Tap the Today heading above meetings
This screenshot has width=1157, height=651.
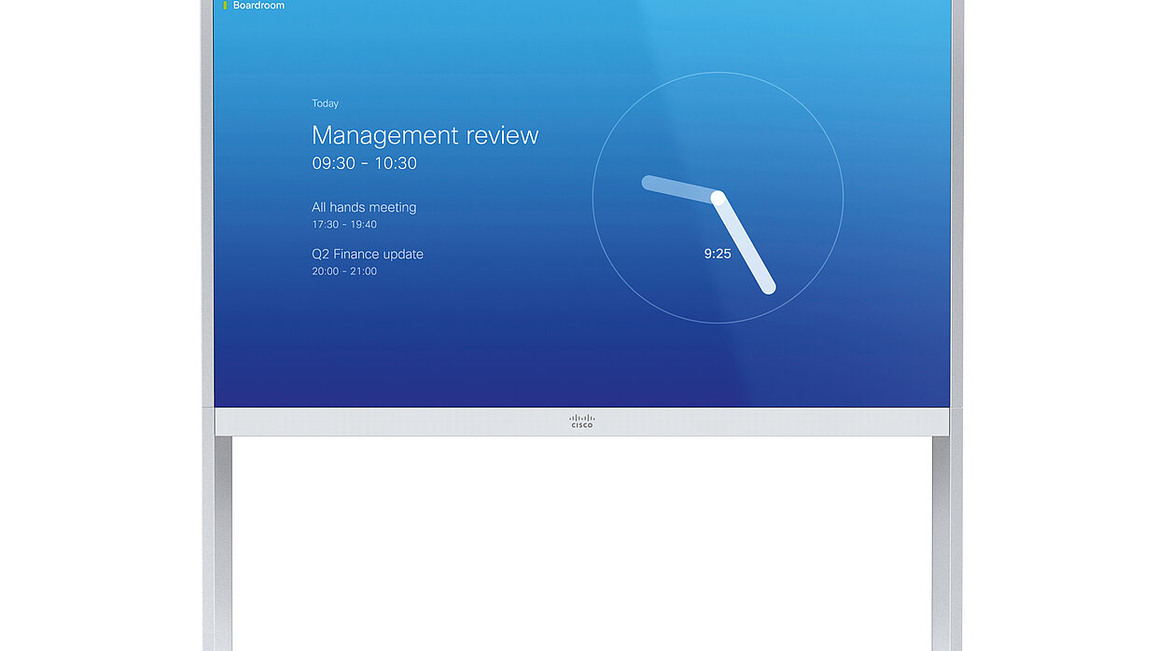pos(325,104)
